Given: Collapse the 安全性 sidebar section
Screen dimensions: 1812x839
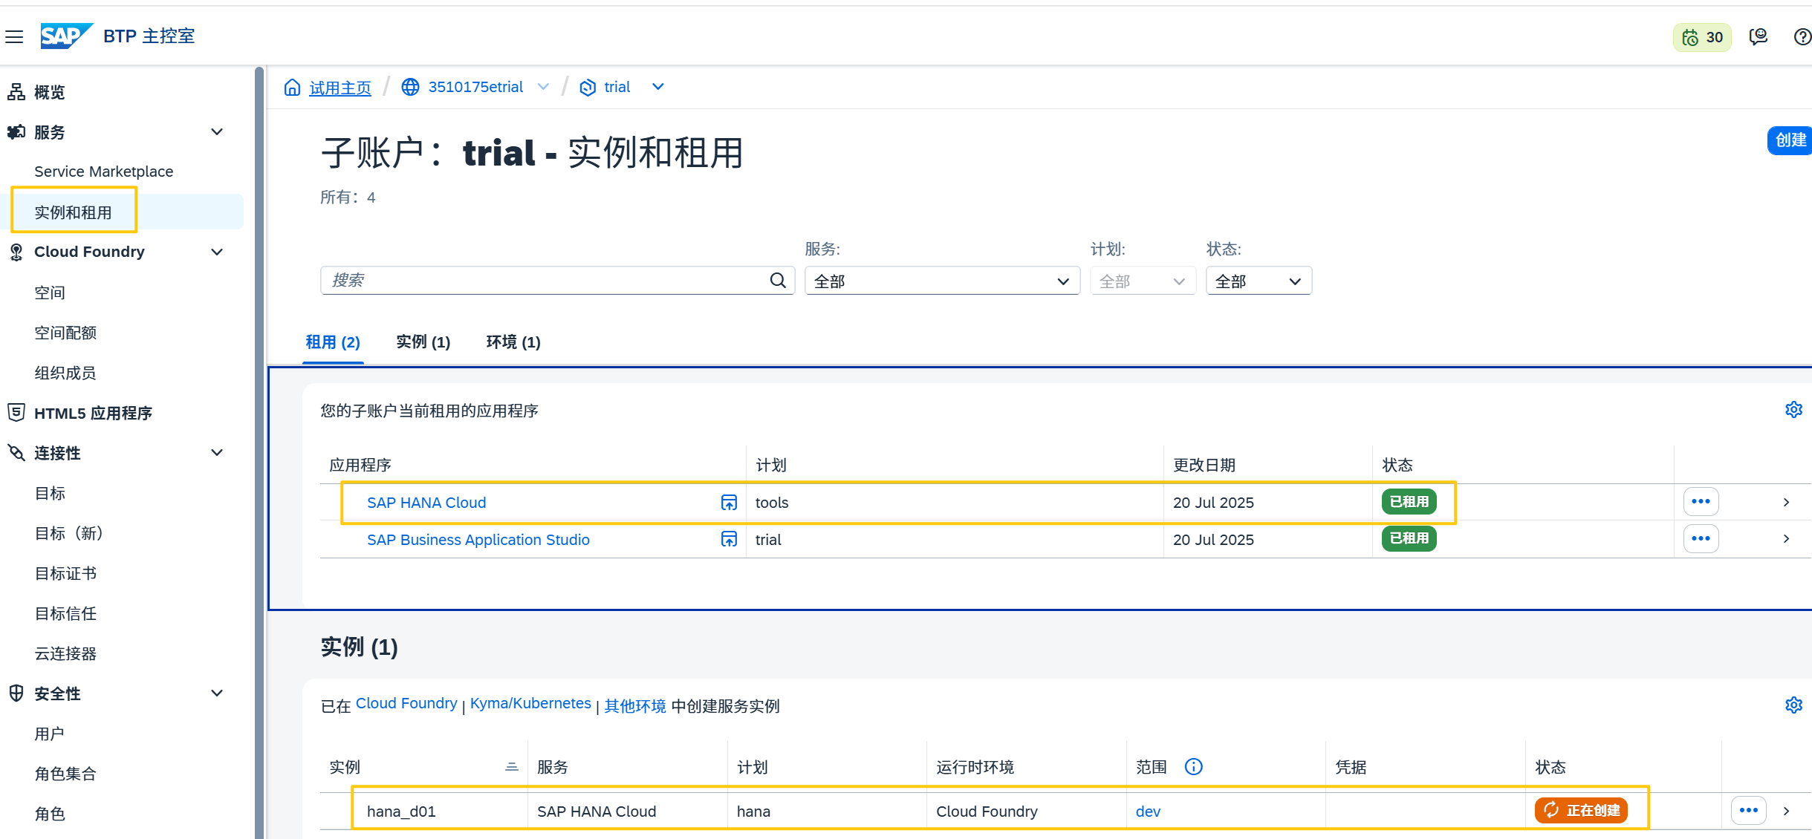Looking at the screenshot, I should coord(217,693).
